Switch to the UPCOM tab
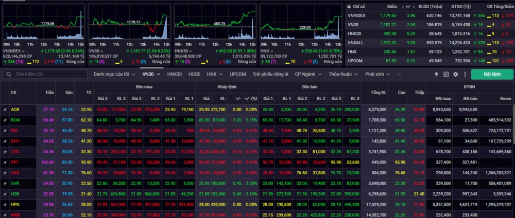Viewport: 515px width, 218px height. [x=238, y=75]
